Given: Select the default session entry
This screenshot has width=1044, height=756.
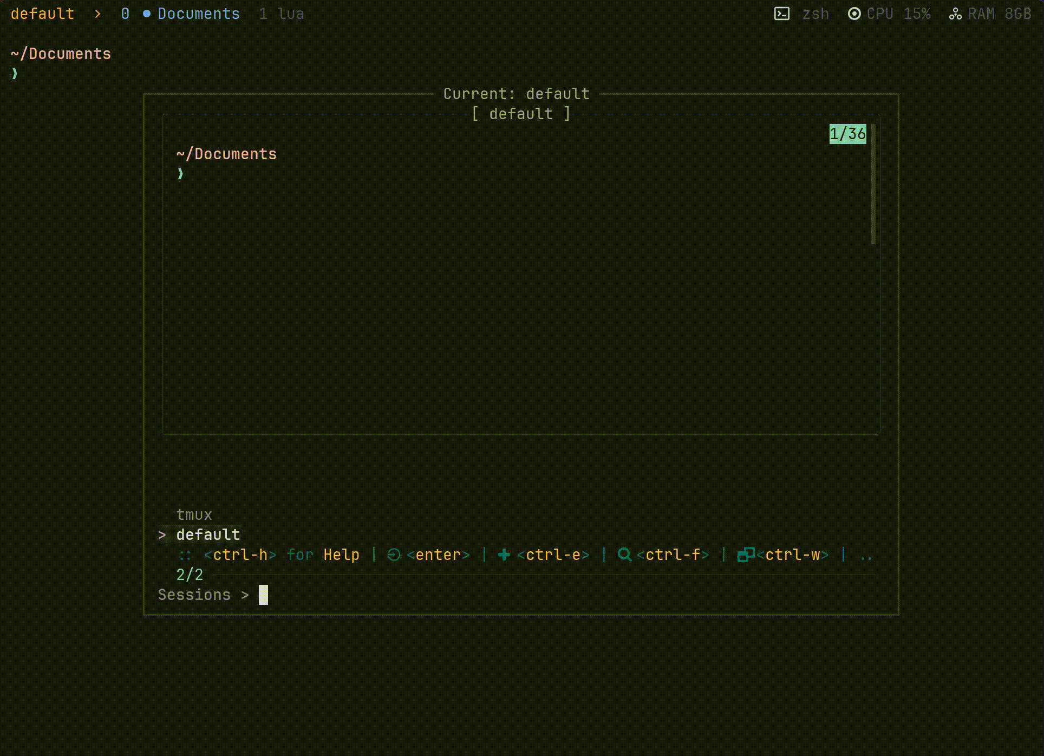Looking at the screenshot, I should [x=208, y=535].
